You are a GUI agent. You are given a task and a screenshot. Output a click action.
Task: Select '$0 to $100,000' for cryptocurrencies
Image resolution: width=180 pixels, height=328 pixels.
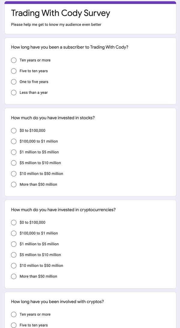tap(13, 222)
